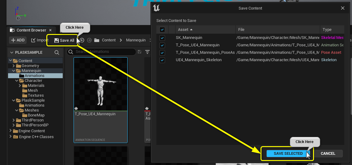Image resolution: width=352 pixels, height=165 pixels.
Task: Click the Save All disk icon
Action: pos(57,40)
